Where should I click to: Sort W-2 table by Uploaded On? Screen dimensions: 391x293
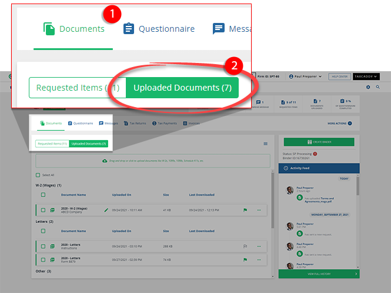pyautogui.click(x=122, y=195)
